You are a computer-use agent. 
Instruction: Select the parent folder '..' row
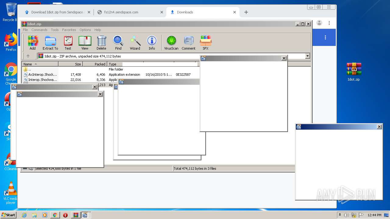[110, 69]
